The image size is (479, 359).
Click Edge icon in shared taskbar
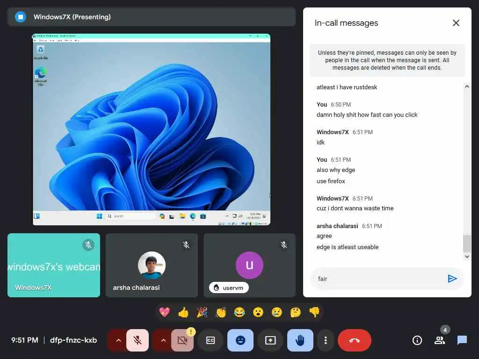(x=193, y=216)
